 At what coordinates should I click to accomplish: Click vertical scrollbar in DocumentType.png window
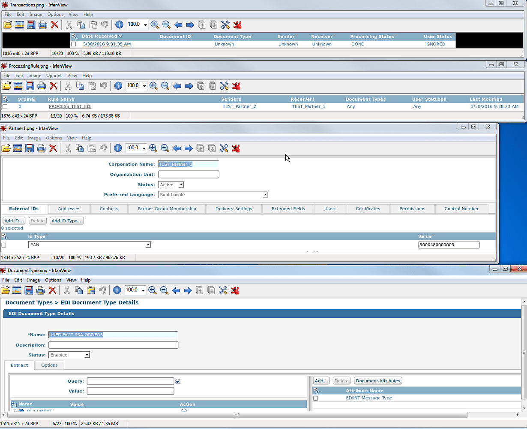[524, 353]
